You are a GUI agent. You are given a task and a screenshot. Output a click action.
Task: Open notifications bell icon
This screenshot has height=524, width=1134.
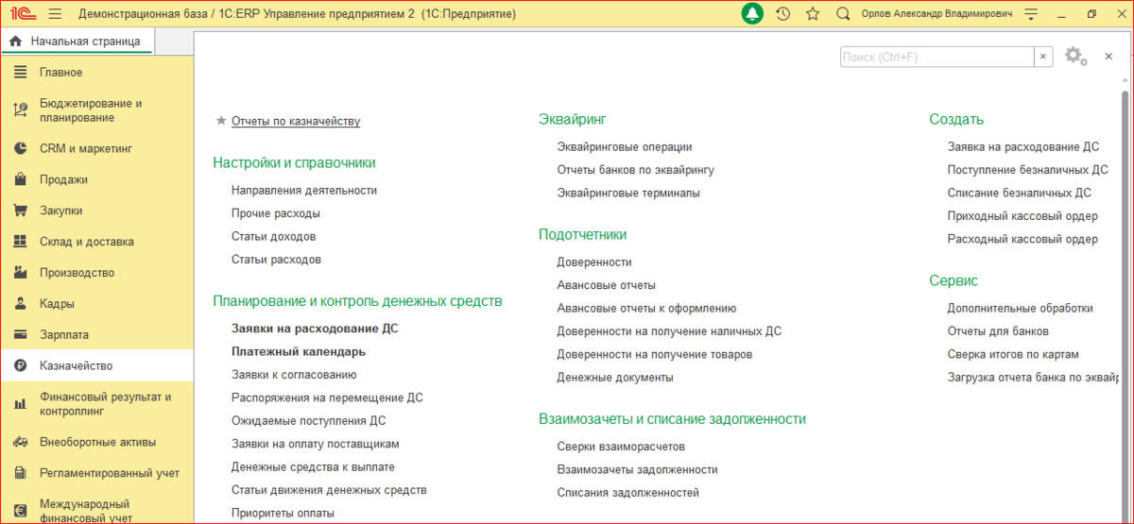[752, 14]
